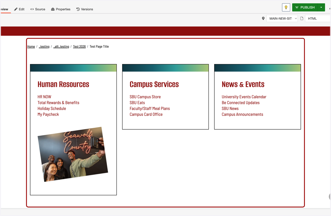Click the map pin location icon
Image resolution: width=331 pixels, height=216 pixels.
[x=263, y=18]
